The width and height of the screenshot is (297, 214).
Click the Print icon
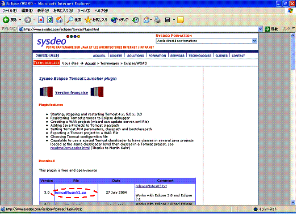[x=157, y=20]
